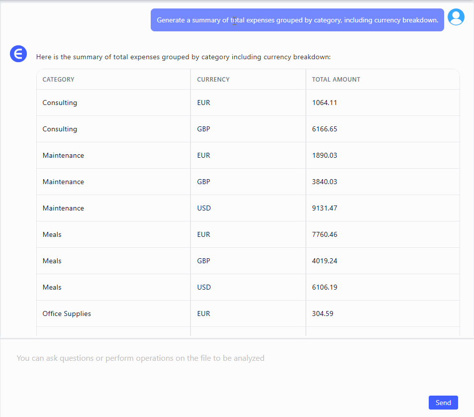Select the user prompt message bubble

point(297,20)
